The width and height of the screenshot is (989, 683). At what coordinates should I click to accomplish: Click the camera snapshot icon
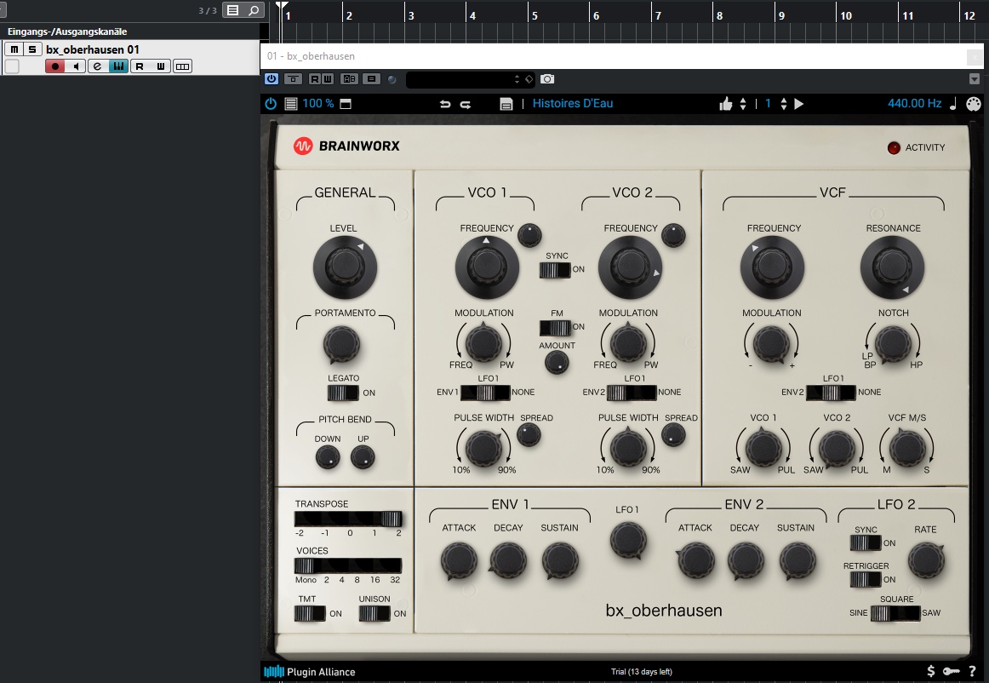tap(547, 79)
